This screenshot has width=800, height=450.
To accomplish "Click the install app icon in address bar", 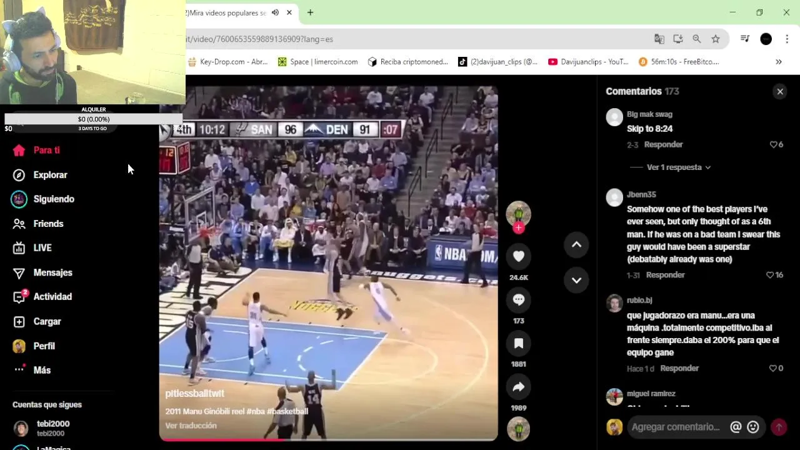I will (678, 39).
